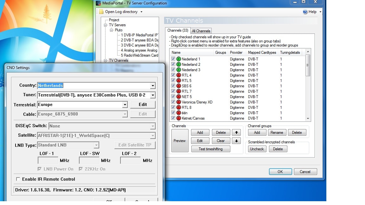The image size is (365, 205).
Task: Click the channel list scroll down arrow
Action: click(308, 119)
